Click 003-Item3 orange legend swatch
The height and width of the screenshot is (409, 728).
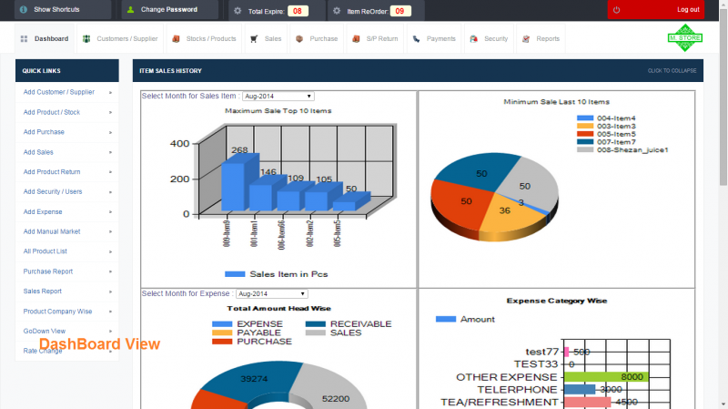[x=585, y=126]
